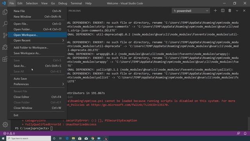Screen dimensions: 250x141
Task: Open the View menu
Action: 44,3
